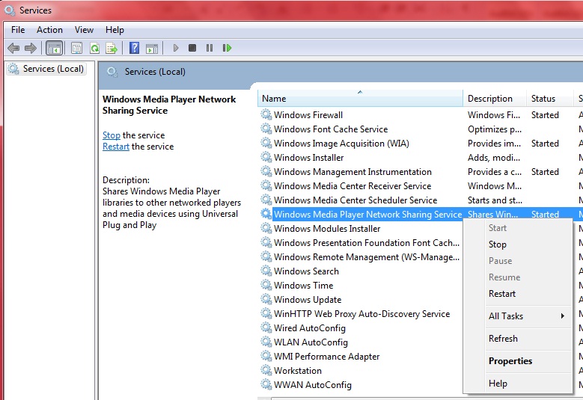Open the View menu
The width and height of the screenshot is (583, 400).
point(84,30)
